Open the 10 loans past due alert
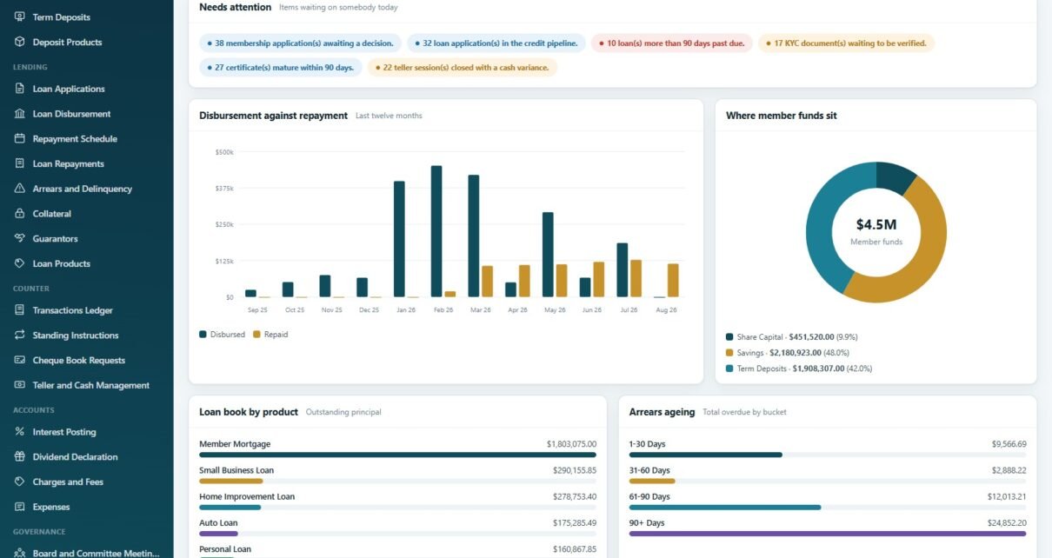 (x=672, y=43)
